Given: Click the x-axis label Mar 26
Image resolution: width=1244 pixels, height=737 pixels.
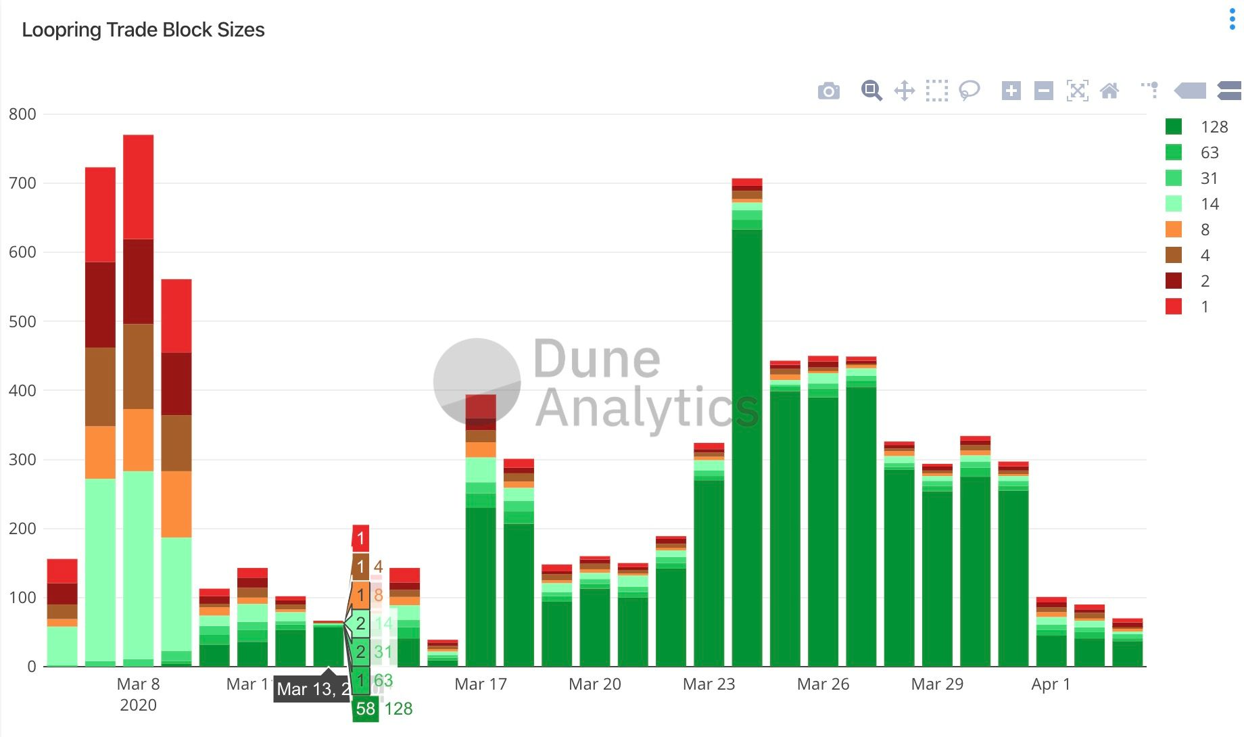Looking at the screenshot, I should click(x=823, y=684).
